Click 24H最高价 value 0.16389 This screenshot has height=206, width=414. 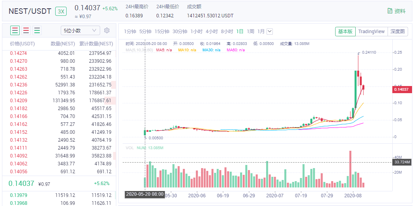point(134,16)
